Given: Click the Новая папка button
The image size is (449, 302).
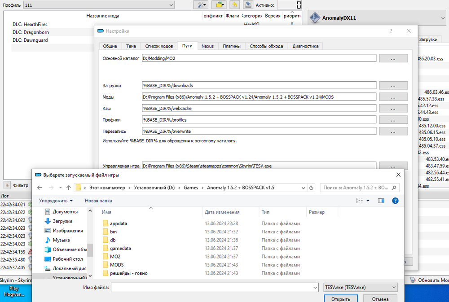Looking at the screenshot, I should (x=98, y=201).
